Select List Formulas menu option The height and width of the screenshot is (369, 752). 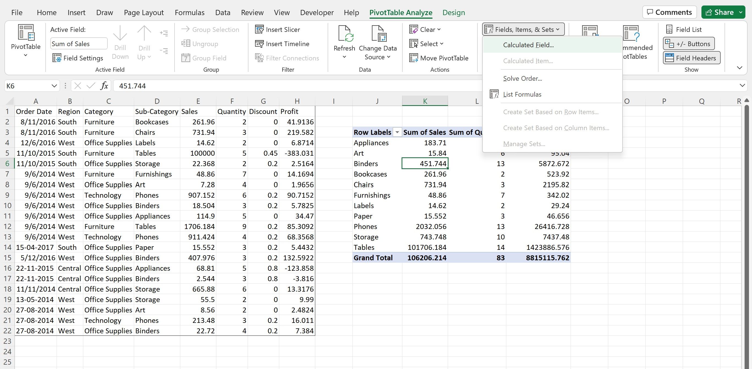pyautogui.click(x=522, y=94)
